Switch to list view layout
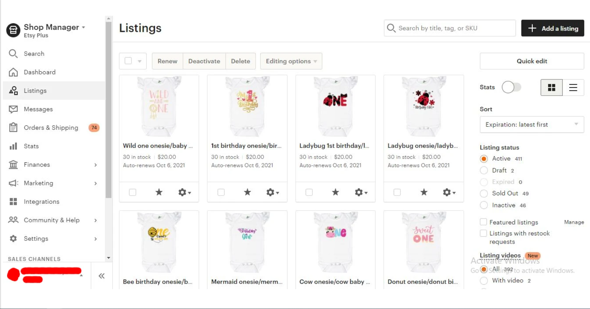The height and width of the screenshot is (309, 590). pyautogui.click(x=573, y=87)
